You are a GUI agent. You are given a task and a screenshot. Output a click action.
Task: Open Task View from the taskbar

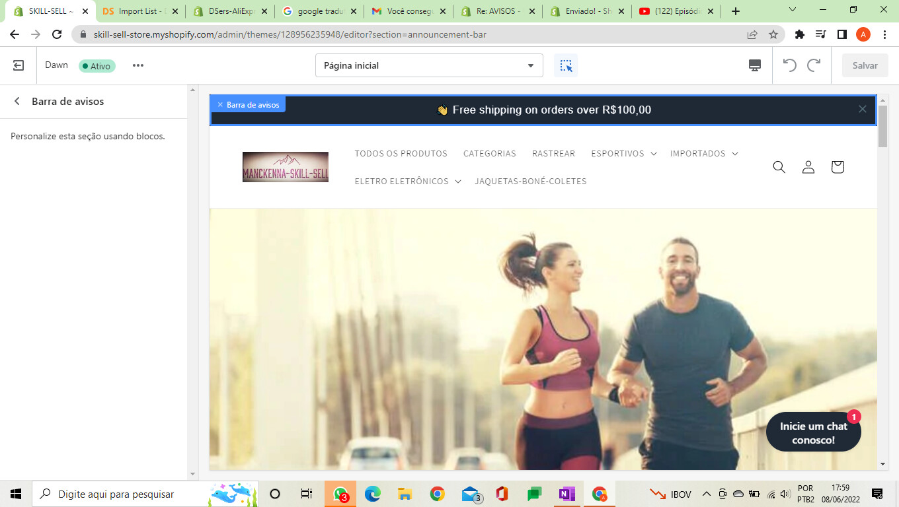coord(307,494)
